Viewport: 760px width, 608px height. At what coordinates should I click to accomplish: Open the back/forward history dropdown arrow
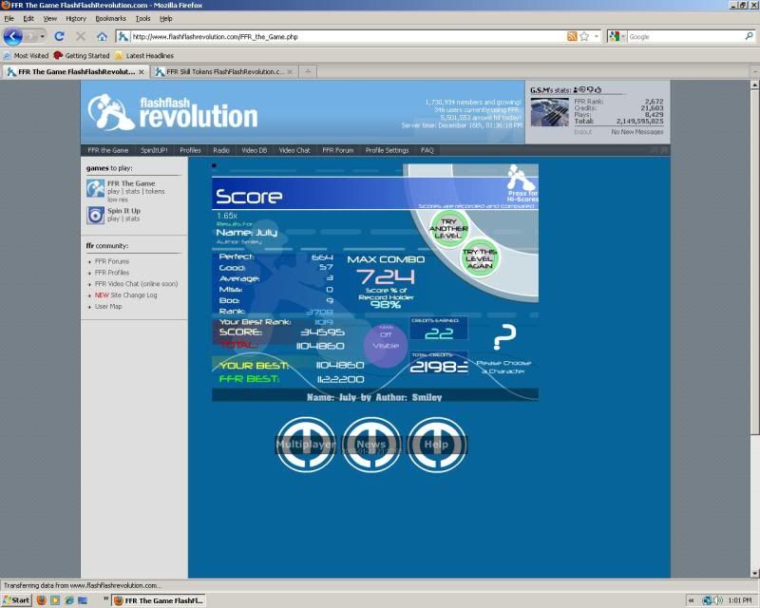[42, 36]
